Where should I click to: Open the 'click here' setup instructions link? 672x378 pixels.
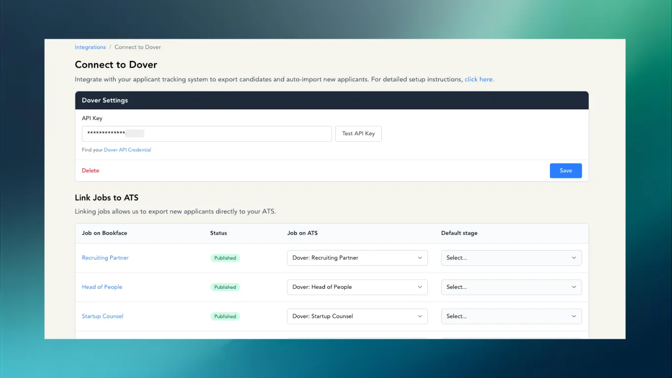coord(479,79)
